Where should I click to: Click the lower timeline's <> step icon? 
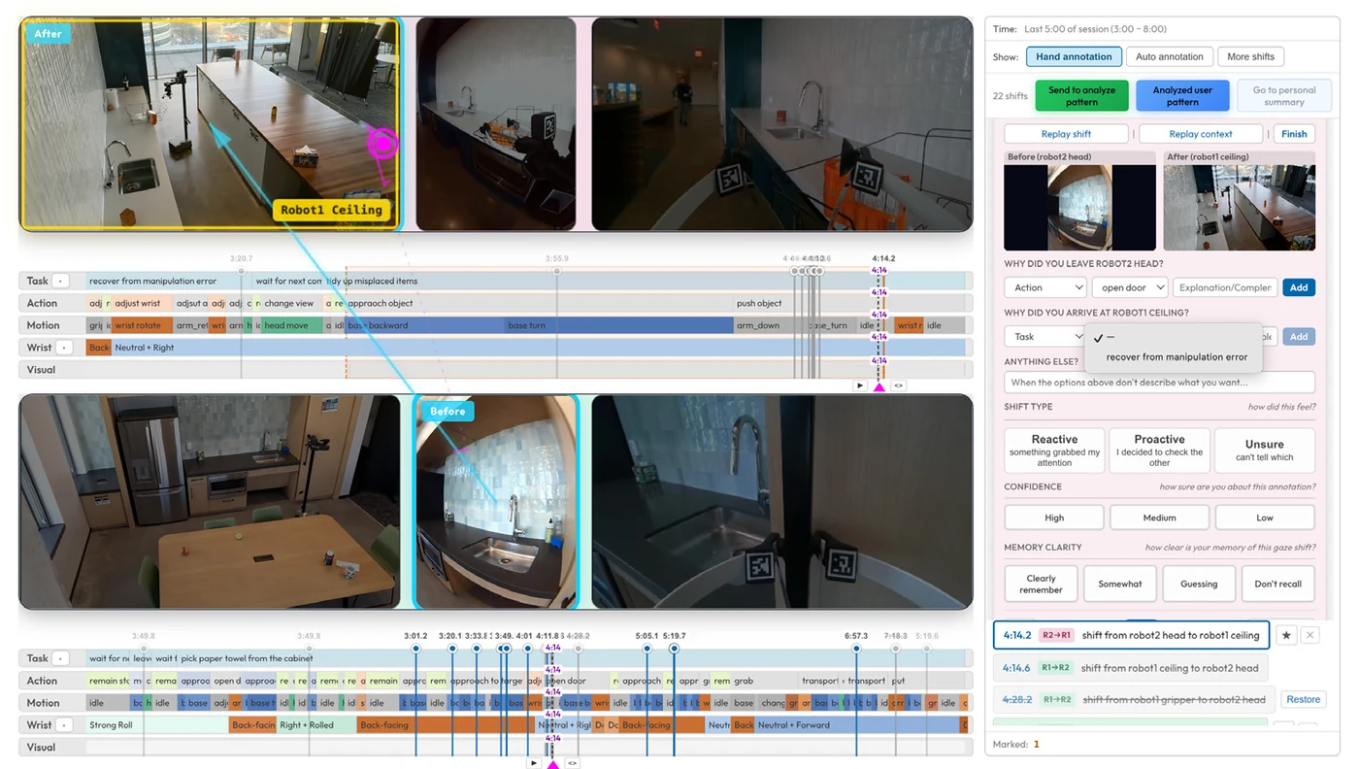tap(573, 763)
